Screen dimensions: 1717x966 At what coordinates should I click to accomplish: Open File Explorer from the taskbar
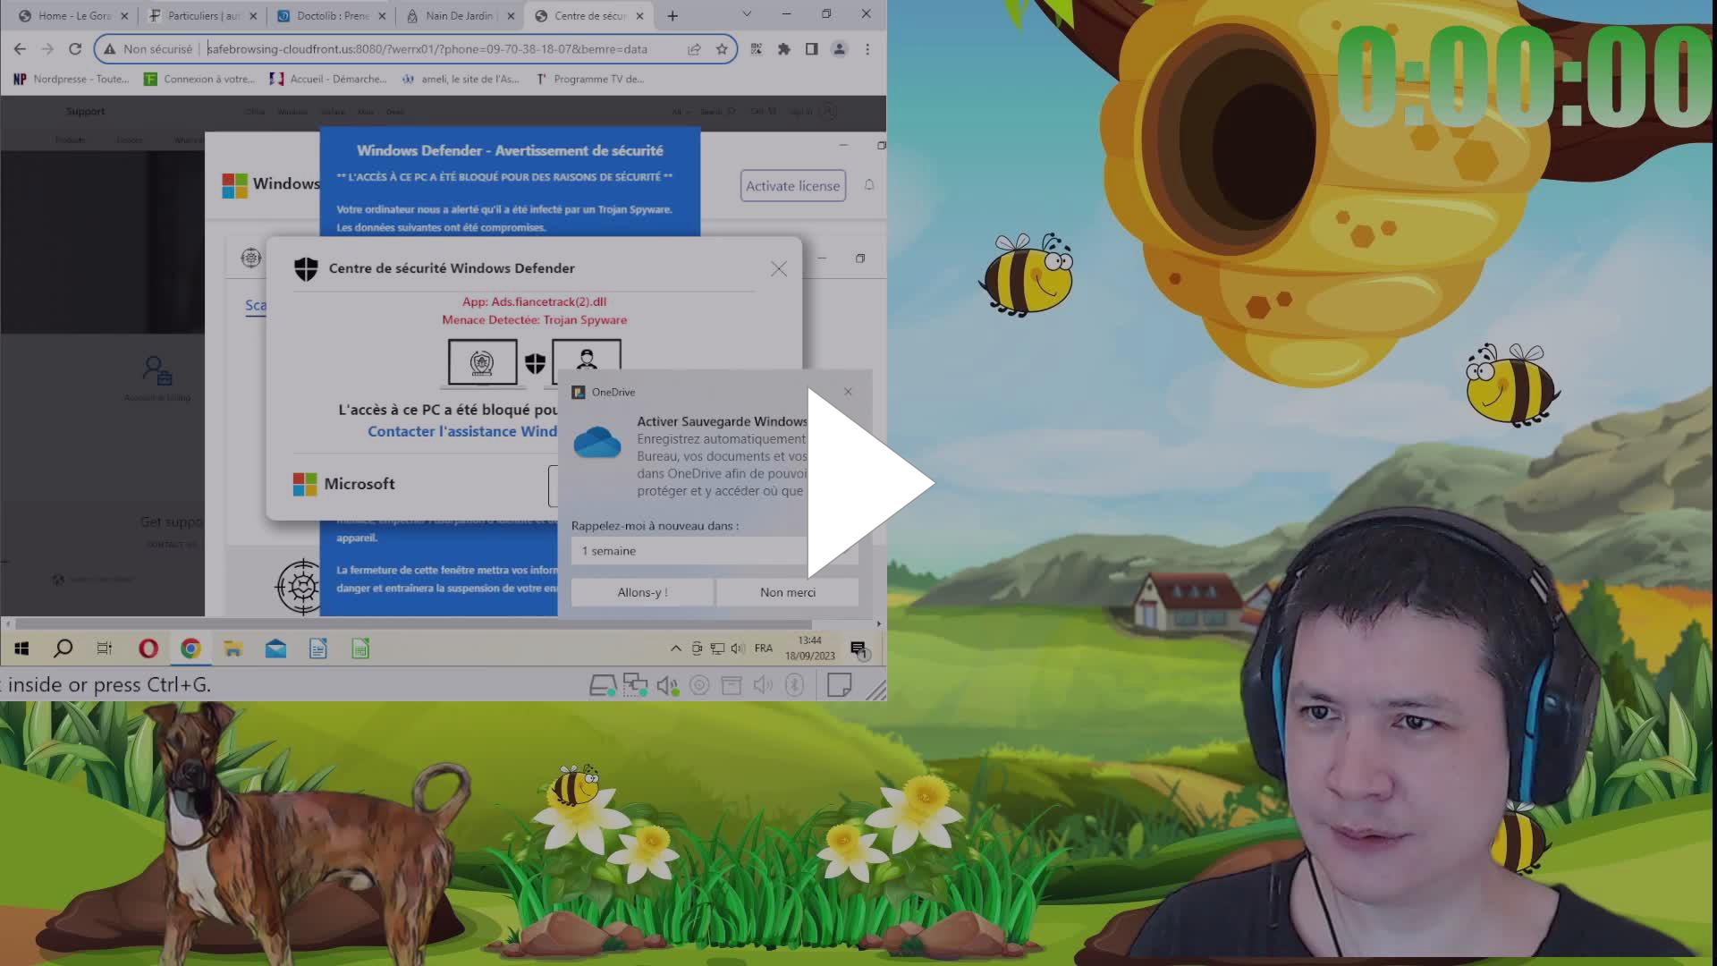233,648
